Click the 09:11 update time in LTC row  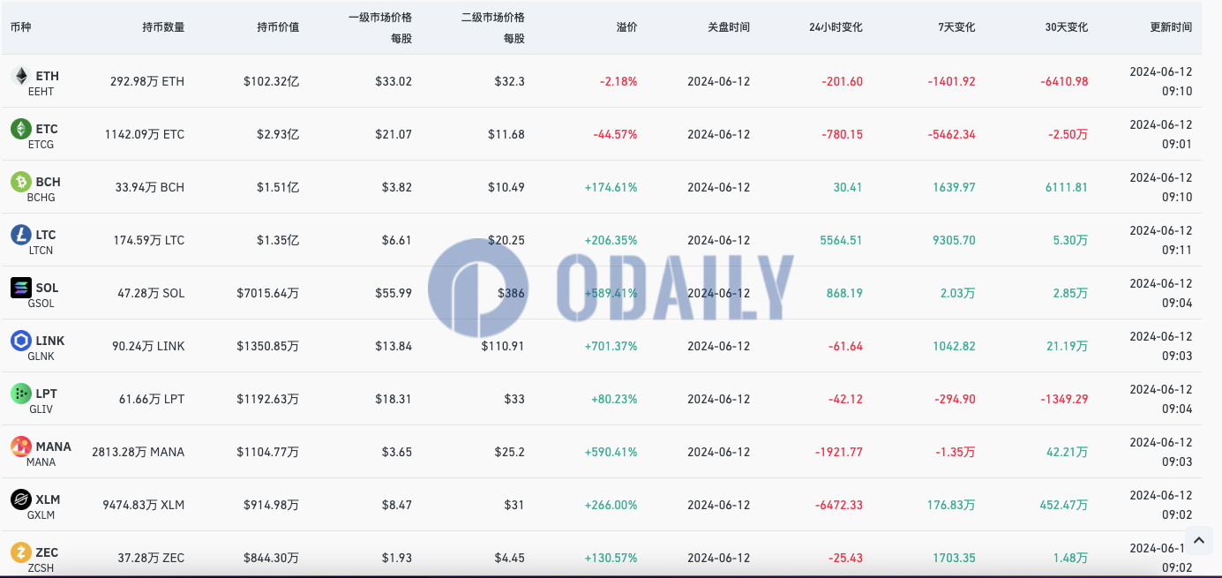click(1177, 250)
